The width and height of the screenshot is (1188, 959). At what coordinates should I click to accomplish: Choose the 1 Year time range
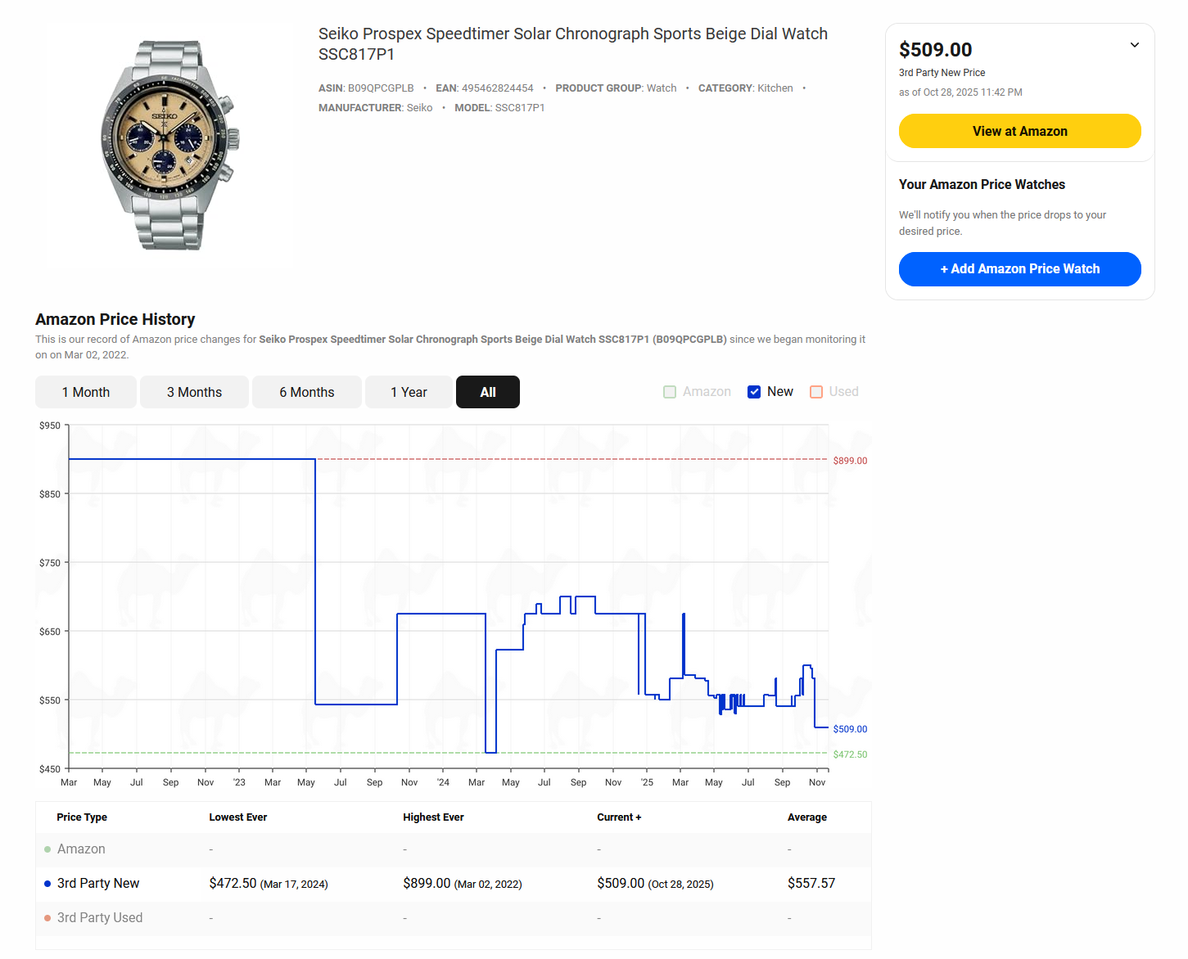(x=409, y=392)
